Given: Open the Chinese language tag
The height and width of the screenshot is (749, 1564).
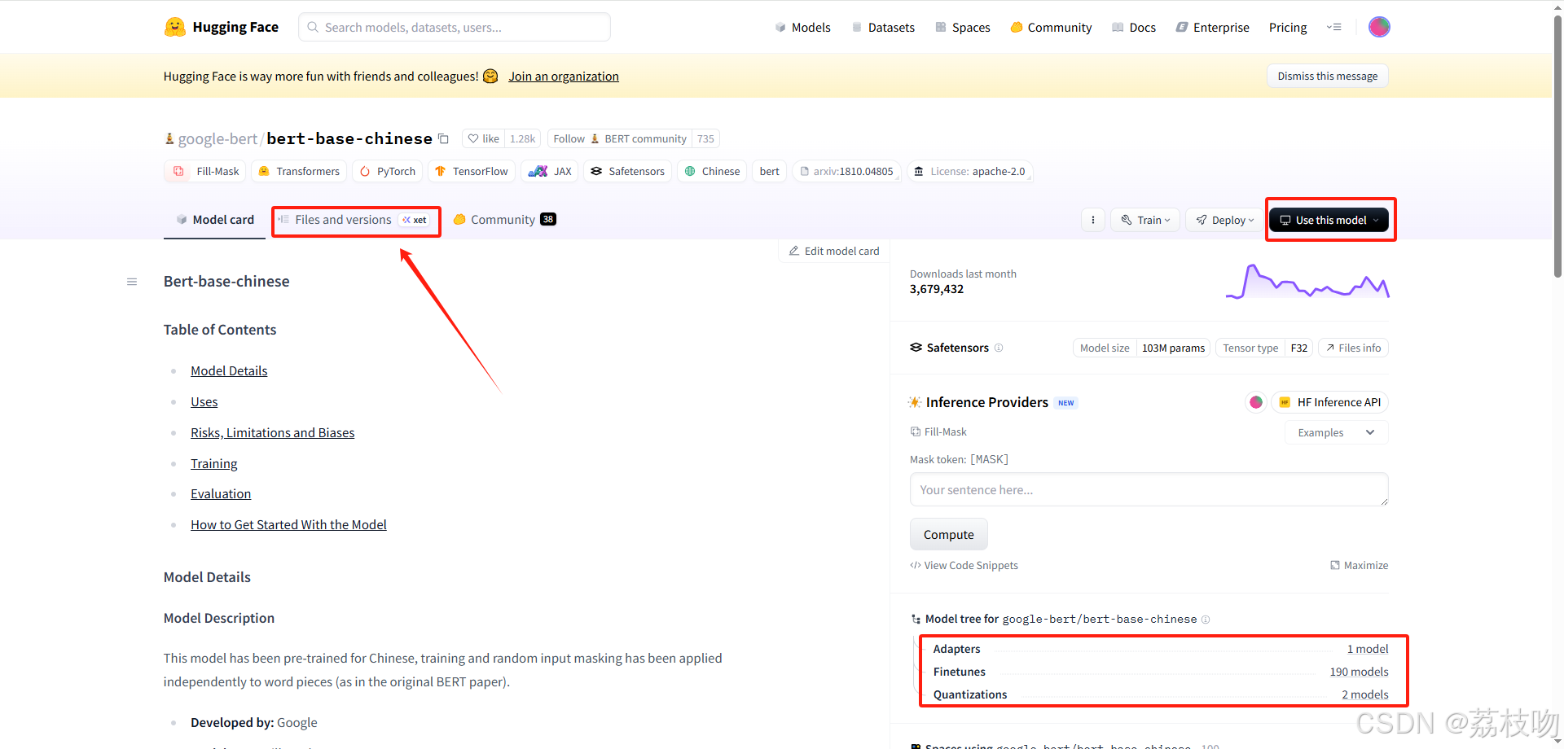Looking at the screenshot, I should pyautogui.click(x=712, y=171).
